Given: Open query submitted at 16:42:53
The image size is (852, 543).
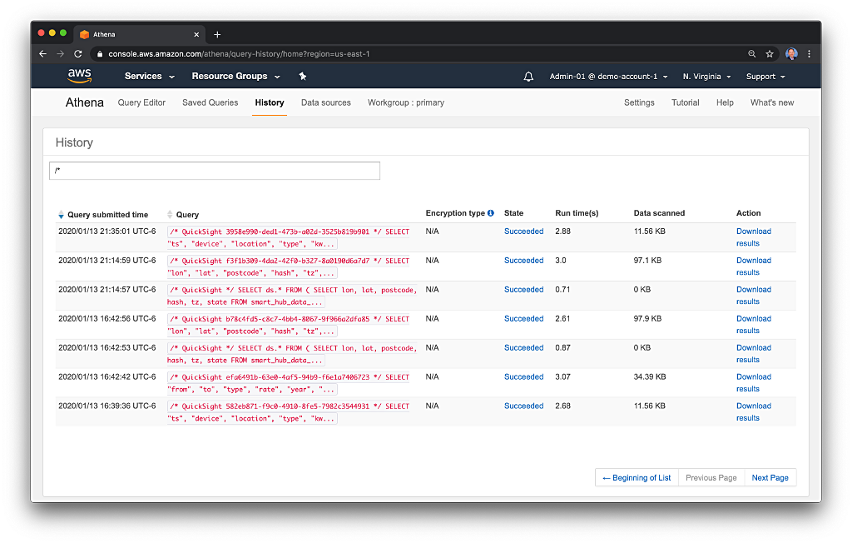Looking at the screenshot, I should tap(292, 354).
